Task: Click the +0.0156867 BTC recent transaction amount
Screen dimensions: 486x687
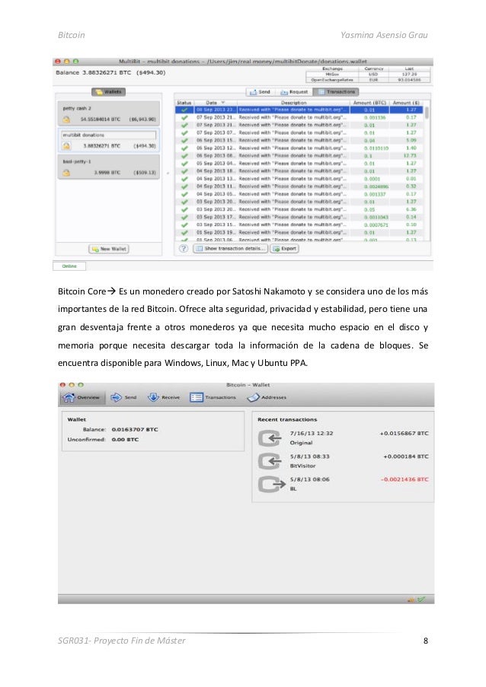Action: click(x=404, y=434)
